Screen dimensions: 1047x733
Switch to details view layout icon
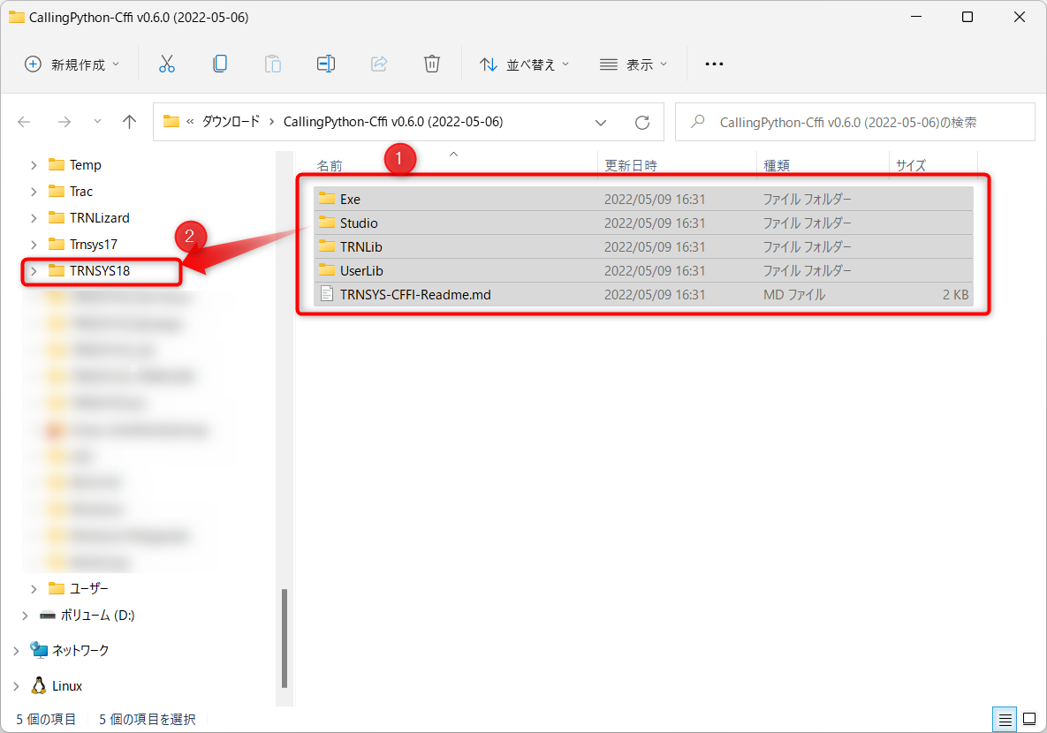pos(1004,719)
